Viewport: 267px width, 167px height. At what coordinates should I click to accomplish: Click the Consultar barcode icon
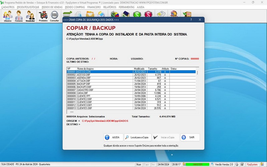(x=54, y=16)
